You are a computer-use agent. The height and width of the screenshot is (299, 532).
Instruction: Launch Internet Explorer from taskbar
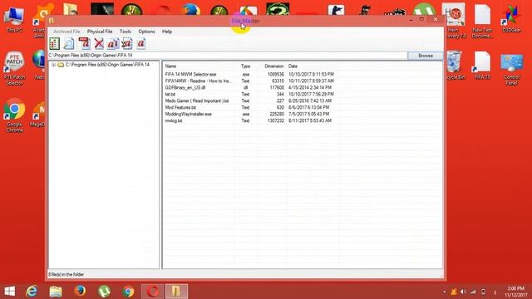32,292
